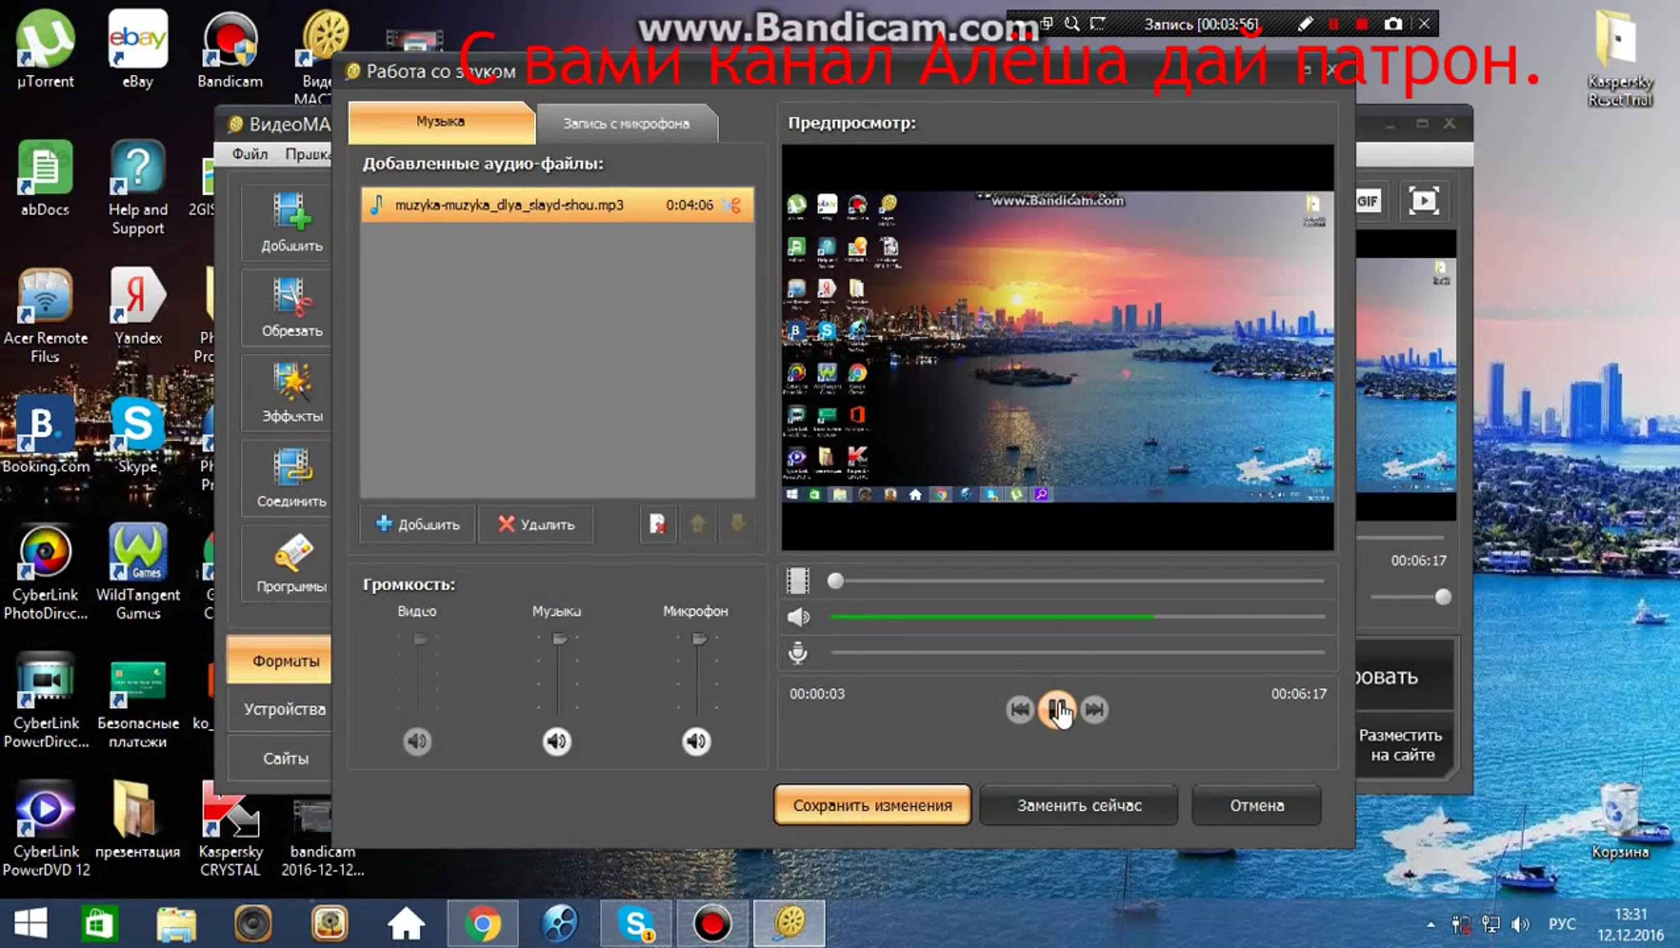Click the speaker track icon in preview
The height and width of the screenshot is (948, 1680).
(x=798, y=617)
